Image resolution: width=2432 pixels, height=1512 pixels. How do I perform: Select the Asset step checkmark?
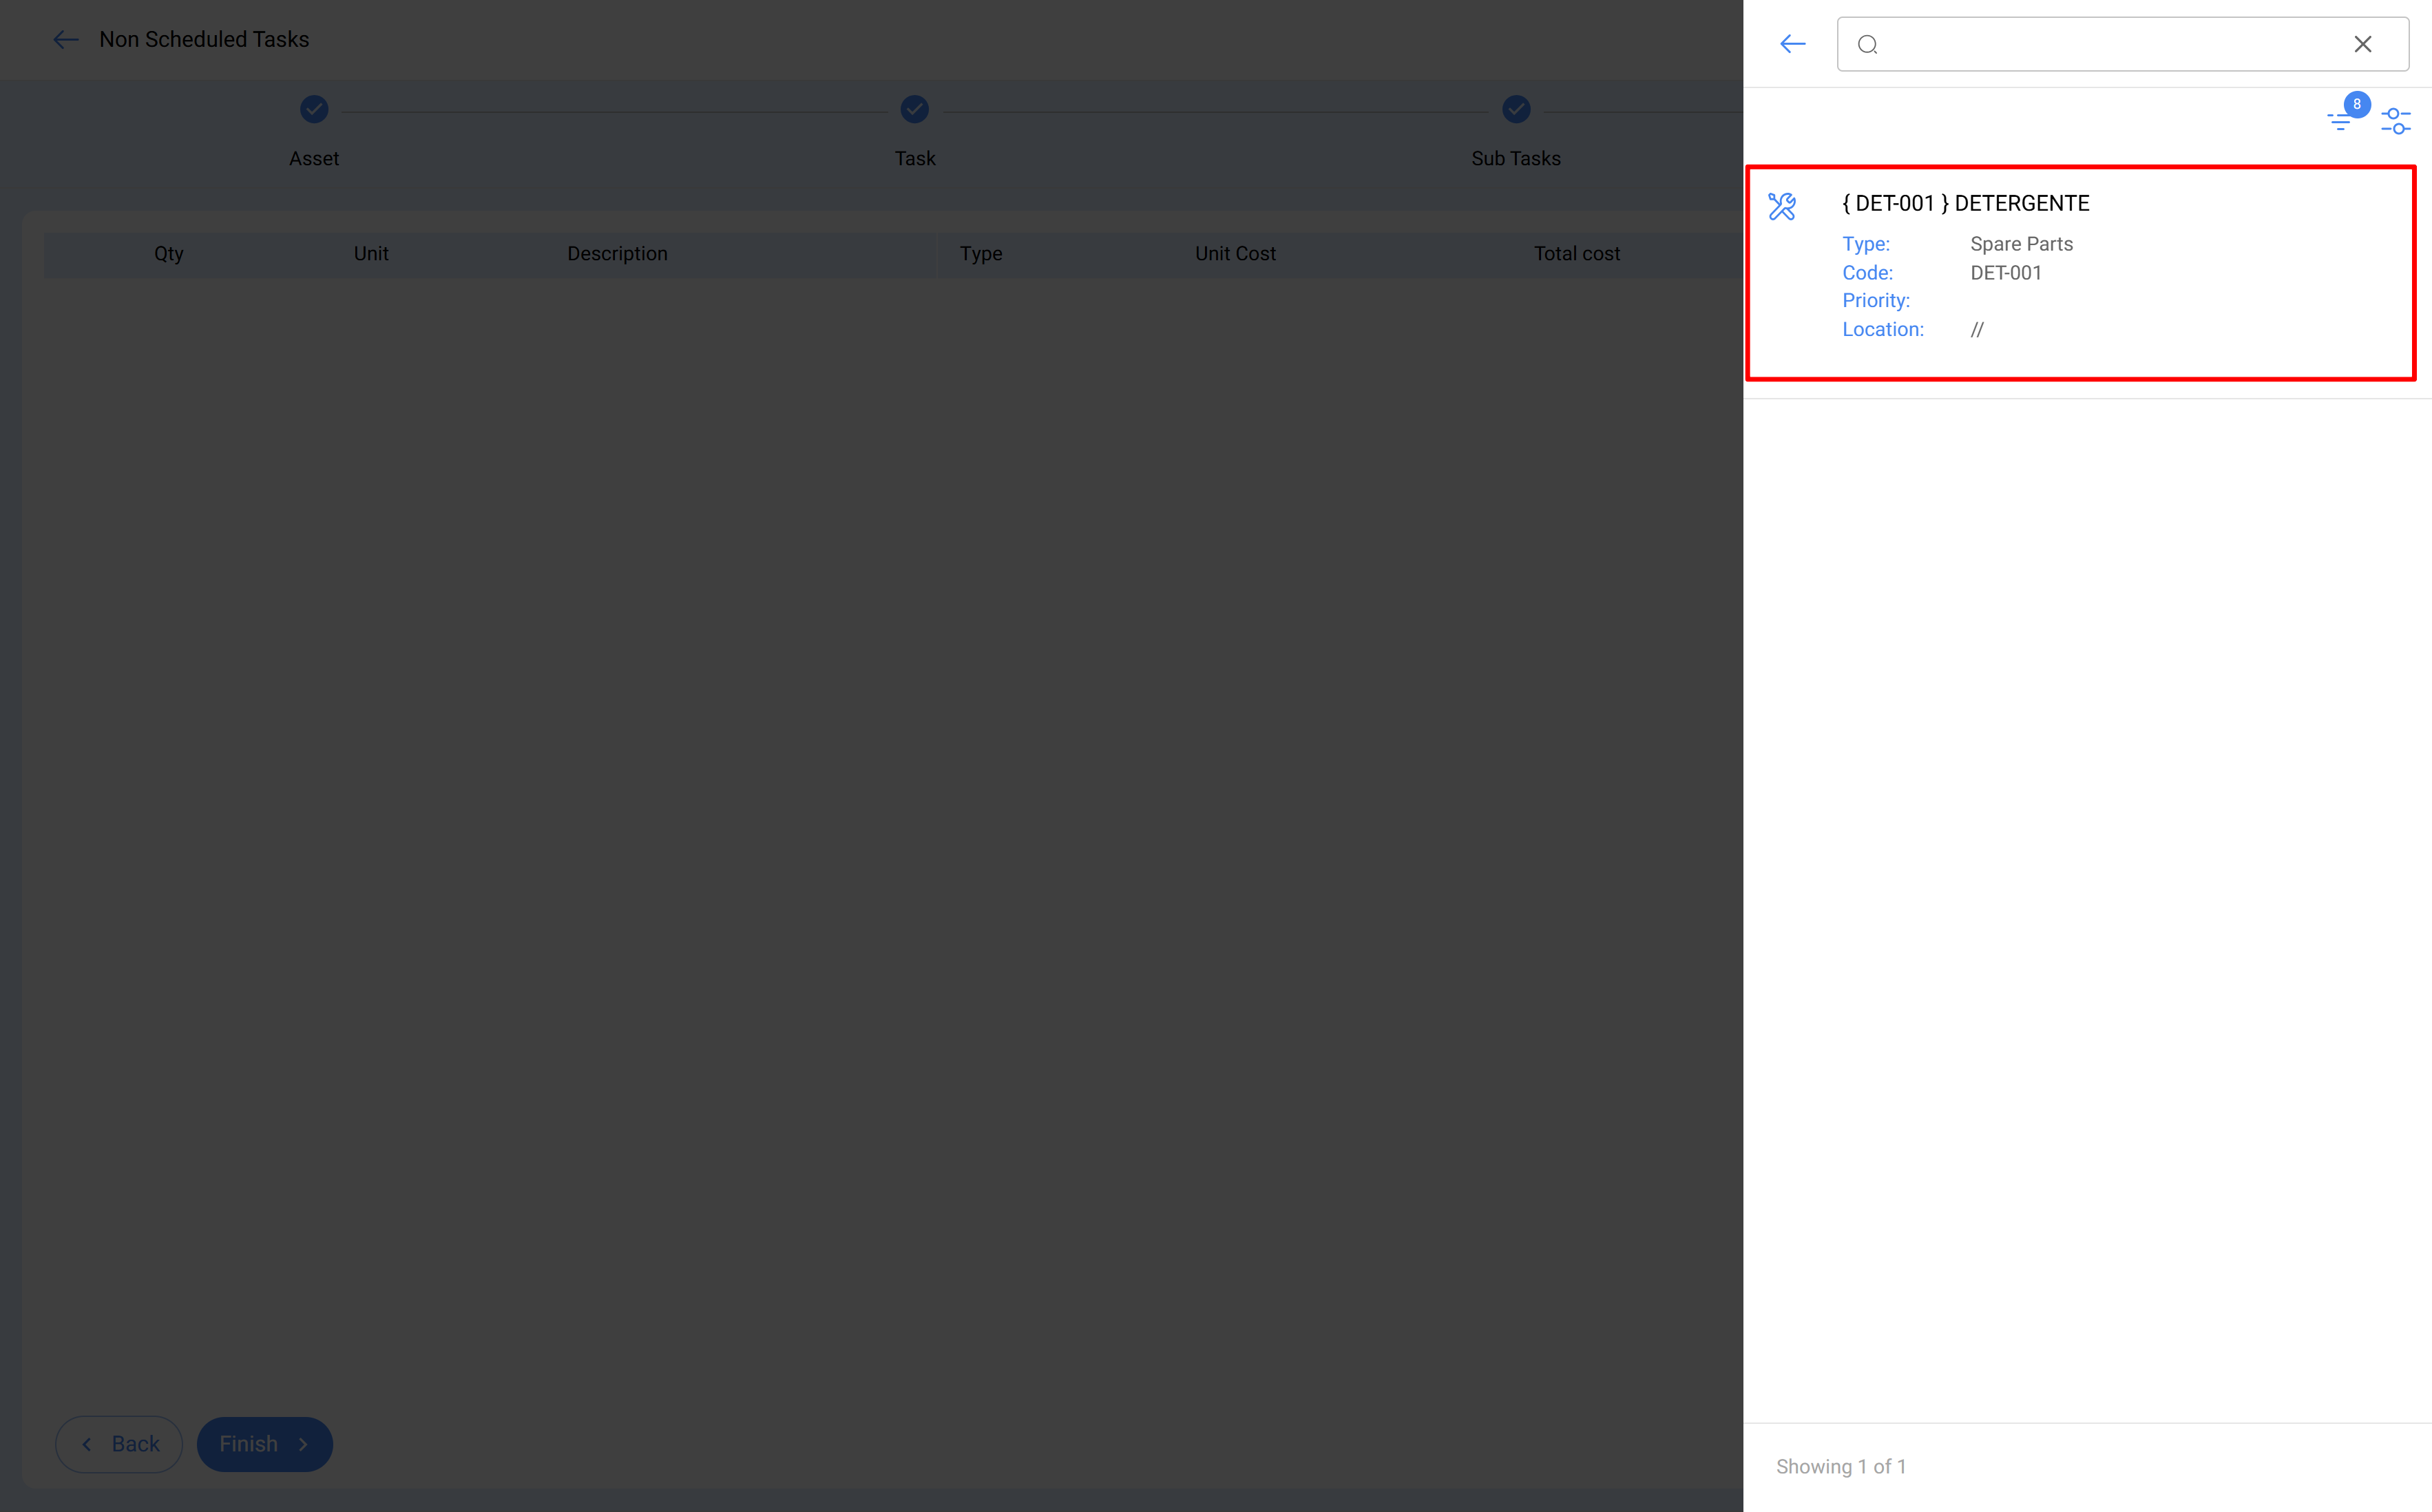314,109
